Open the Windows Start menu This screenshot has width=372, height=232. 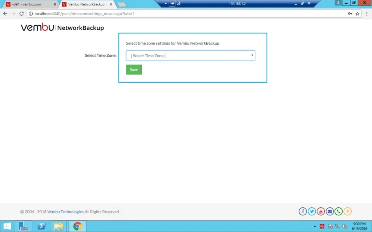(7, 226)
